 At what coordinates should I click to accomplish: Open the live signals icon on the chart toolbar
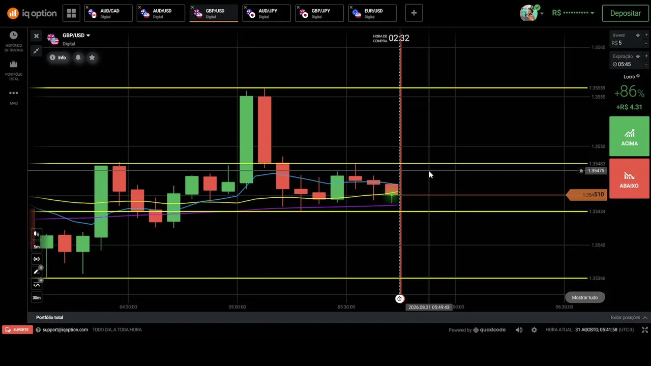click(37, 259)
